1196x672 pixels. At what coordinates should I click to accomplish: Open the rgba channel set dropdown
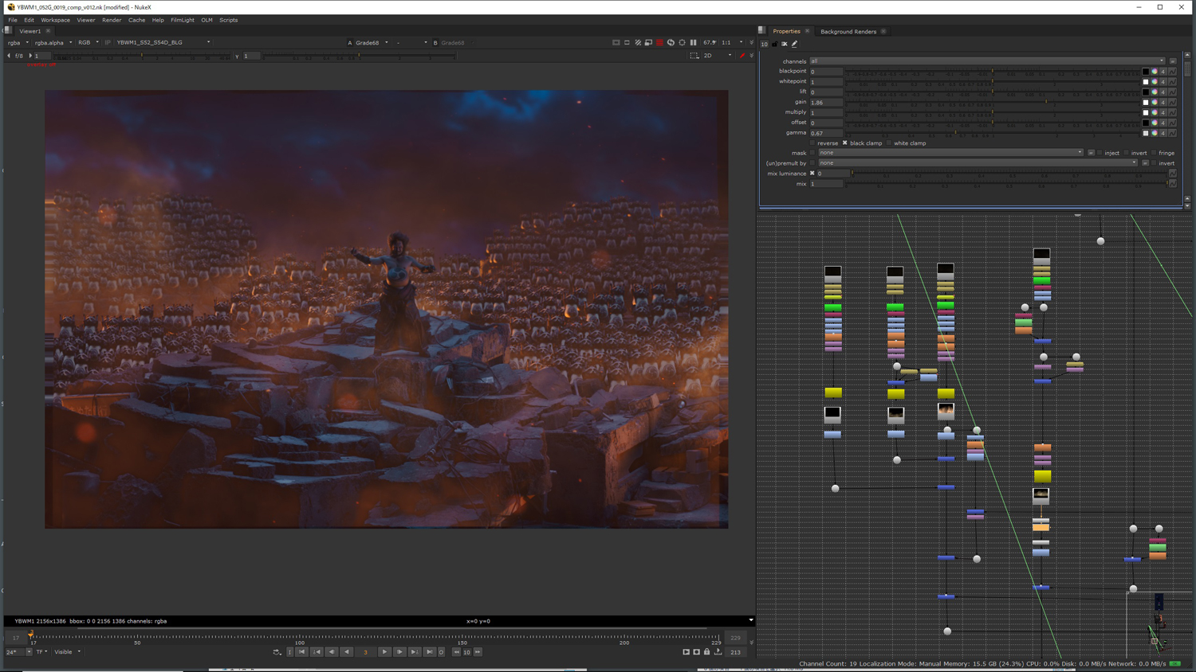(x=18, y=43)
